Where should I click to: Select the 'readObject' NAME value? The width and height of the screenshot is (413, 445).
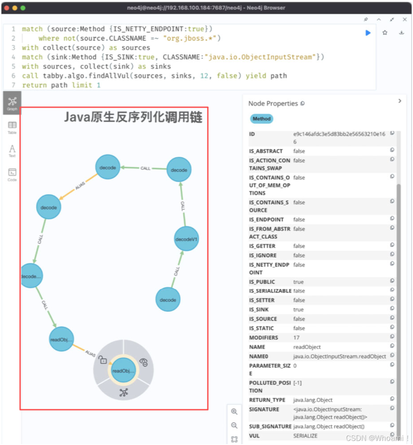(x=307, y=347)
